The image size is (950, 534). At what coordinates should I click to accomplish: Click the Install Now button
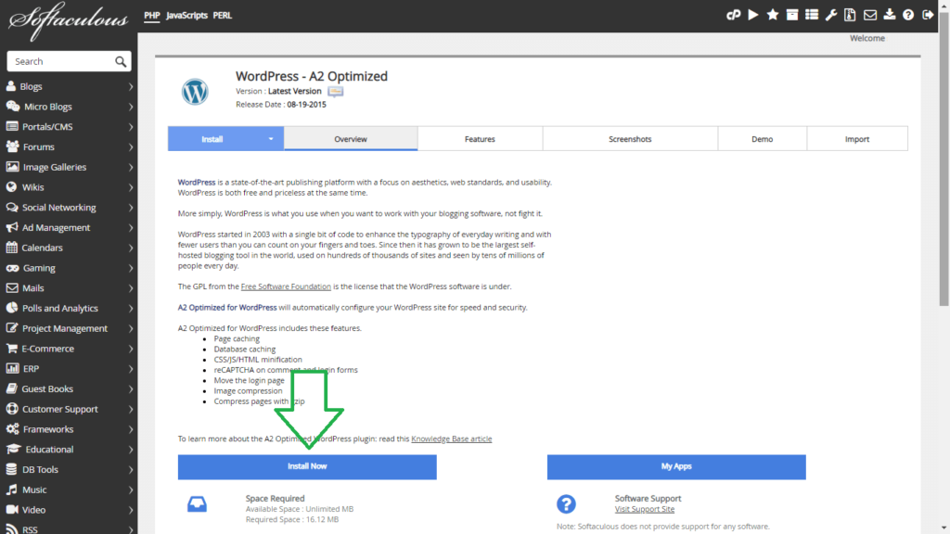pos(307,467)
